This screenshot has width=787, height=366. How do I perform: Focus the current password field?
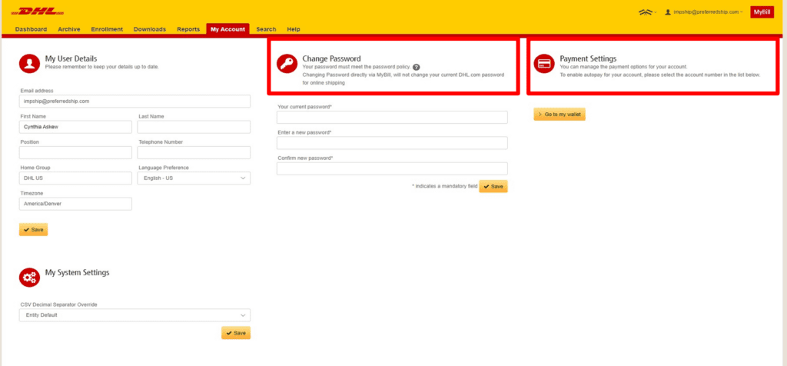[392, 118]
